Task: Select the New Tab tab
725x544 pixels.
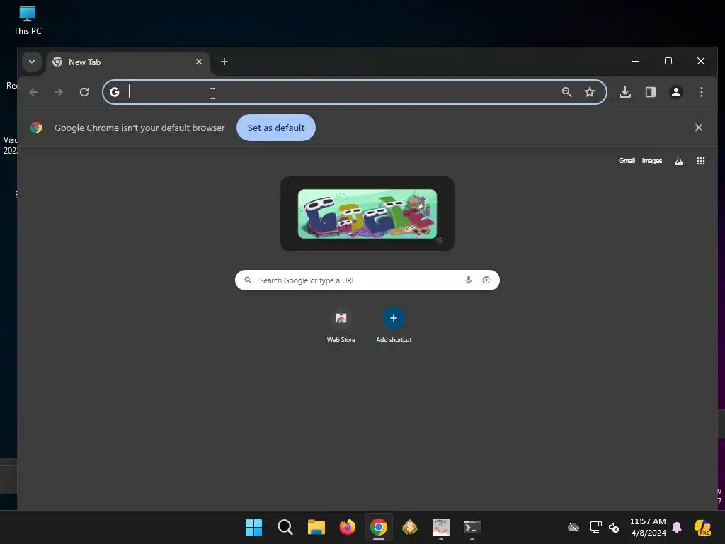Action: [x=128, y=62]
